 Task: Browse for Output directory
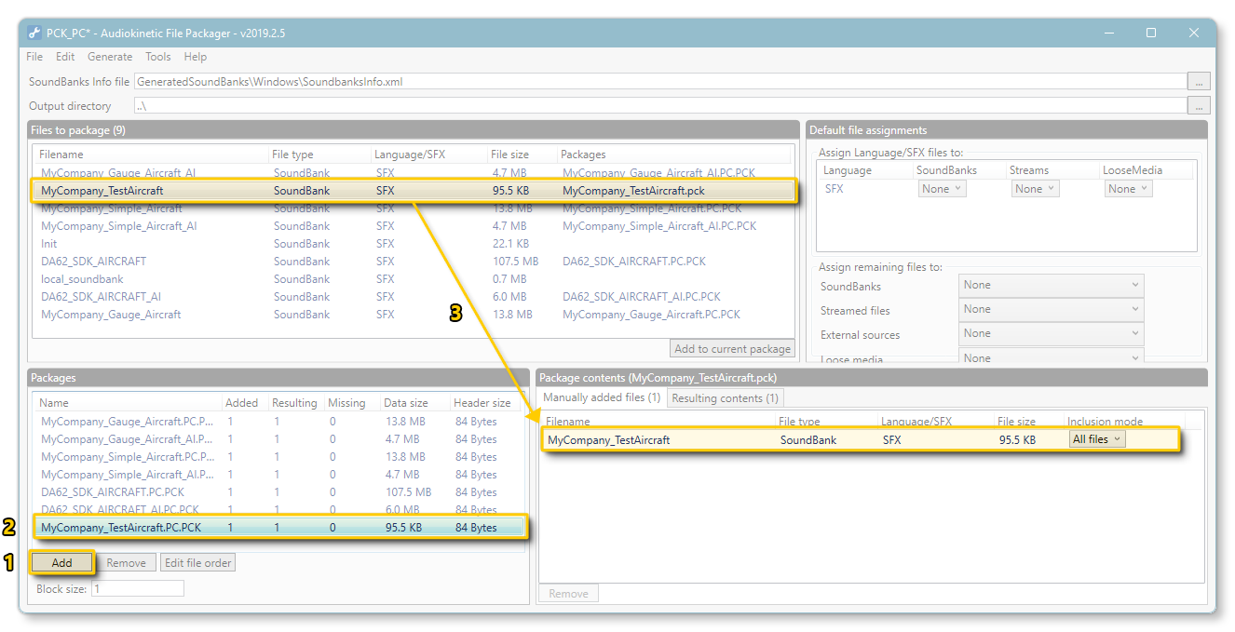point(1198,105)
